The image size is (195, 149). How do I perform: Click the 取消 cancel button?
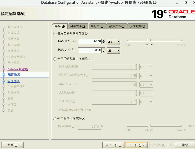pos(185,145)
